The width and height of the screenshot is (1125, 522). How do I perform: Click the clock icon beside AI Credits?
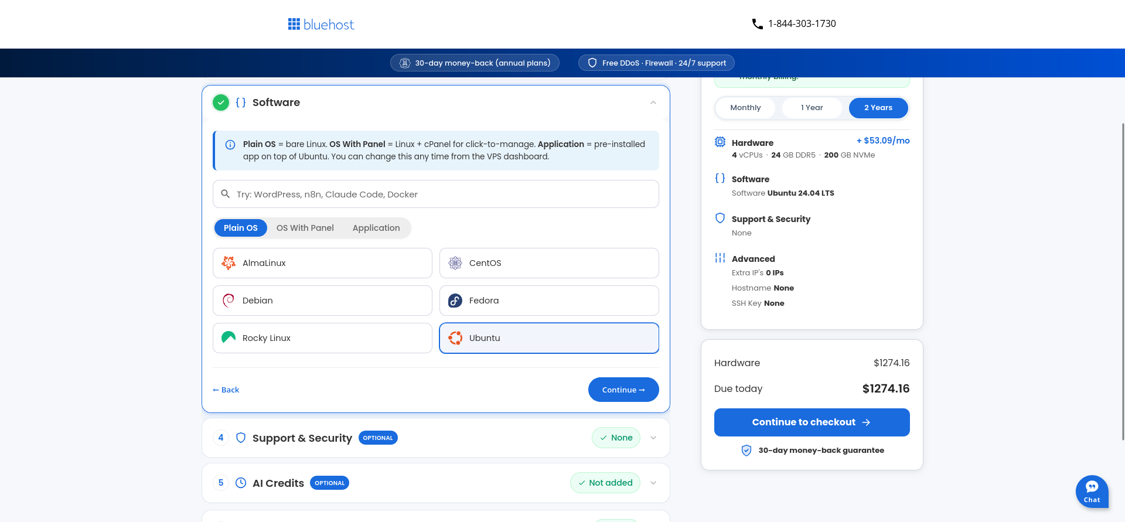tap(241, 483)
